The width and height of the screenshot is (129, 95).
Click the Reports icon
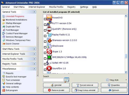coord(4,73)
